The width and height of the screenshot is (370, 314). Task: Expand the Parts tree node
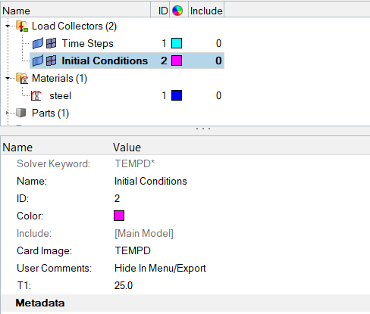[x=8, y=113]
